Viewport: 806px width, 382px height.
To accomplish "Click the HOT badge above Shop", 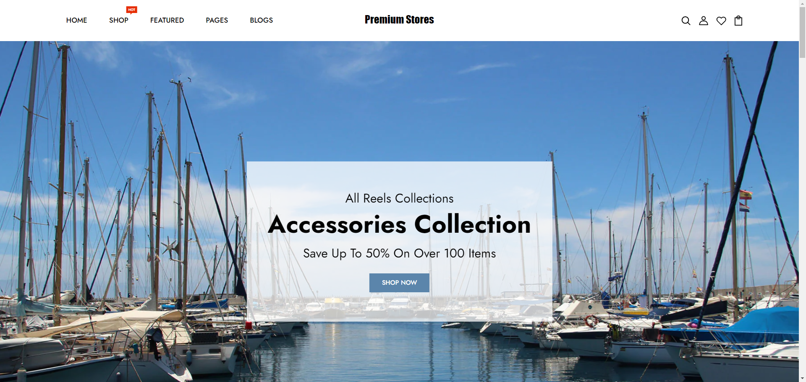I will pos(132,10).
